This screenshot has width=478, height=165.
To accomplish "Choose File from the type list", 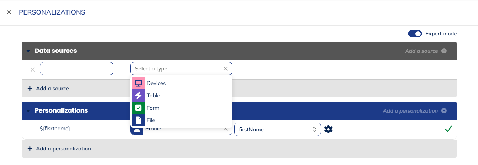I will pos(151,120).
